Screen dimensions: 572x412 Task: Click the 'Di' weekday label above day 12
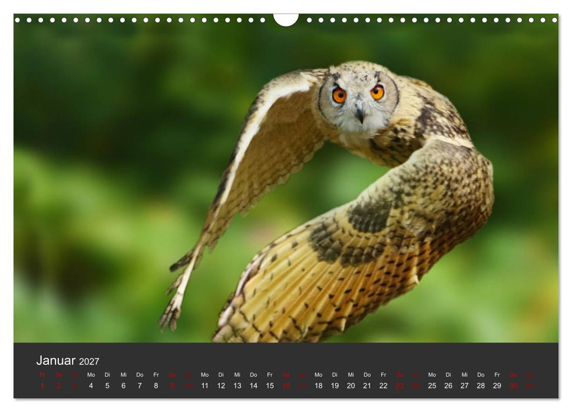point(221,375)
